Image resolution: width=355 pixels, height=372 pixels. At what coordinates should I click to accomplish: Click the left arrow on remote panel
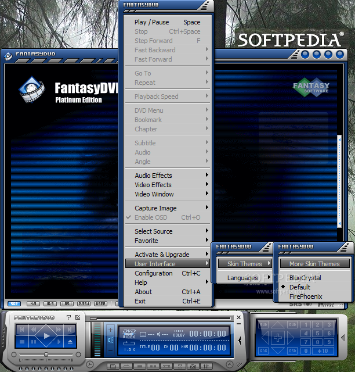tap(265, 338)
